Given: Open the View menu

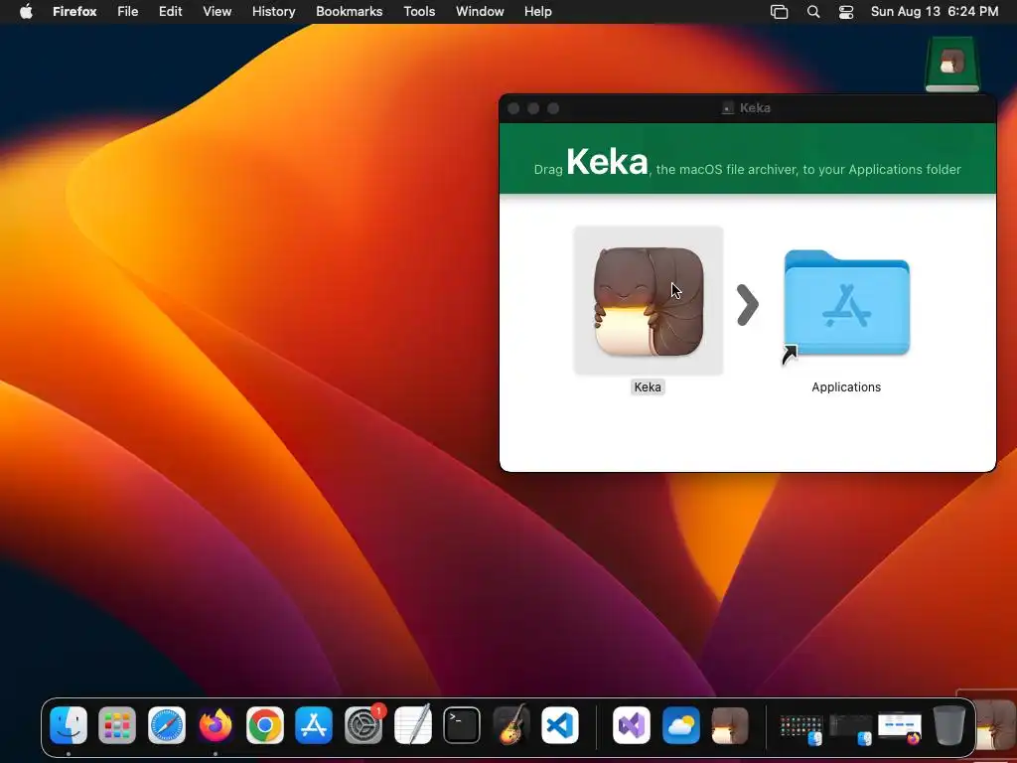Looking at the screenshot, I should coord(218,12).
